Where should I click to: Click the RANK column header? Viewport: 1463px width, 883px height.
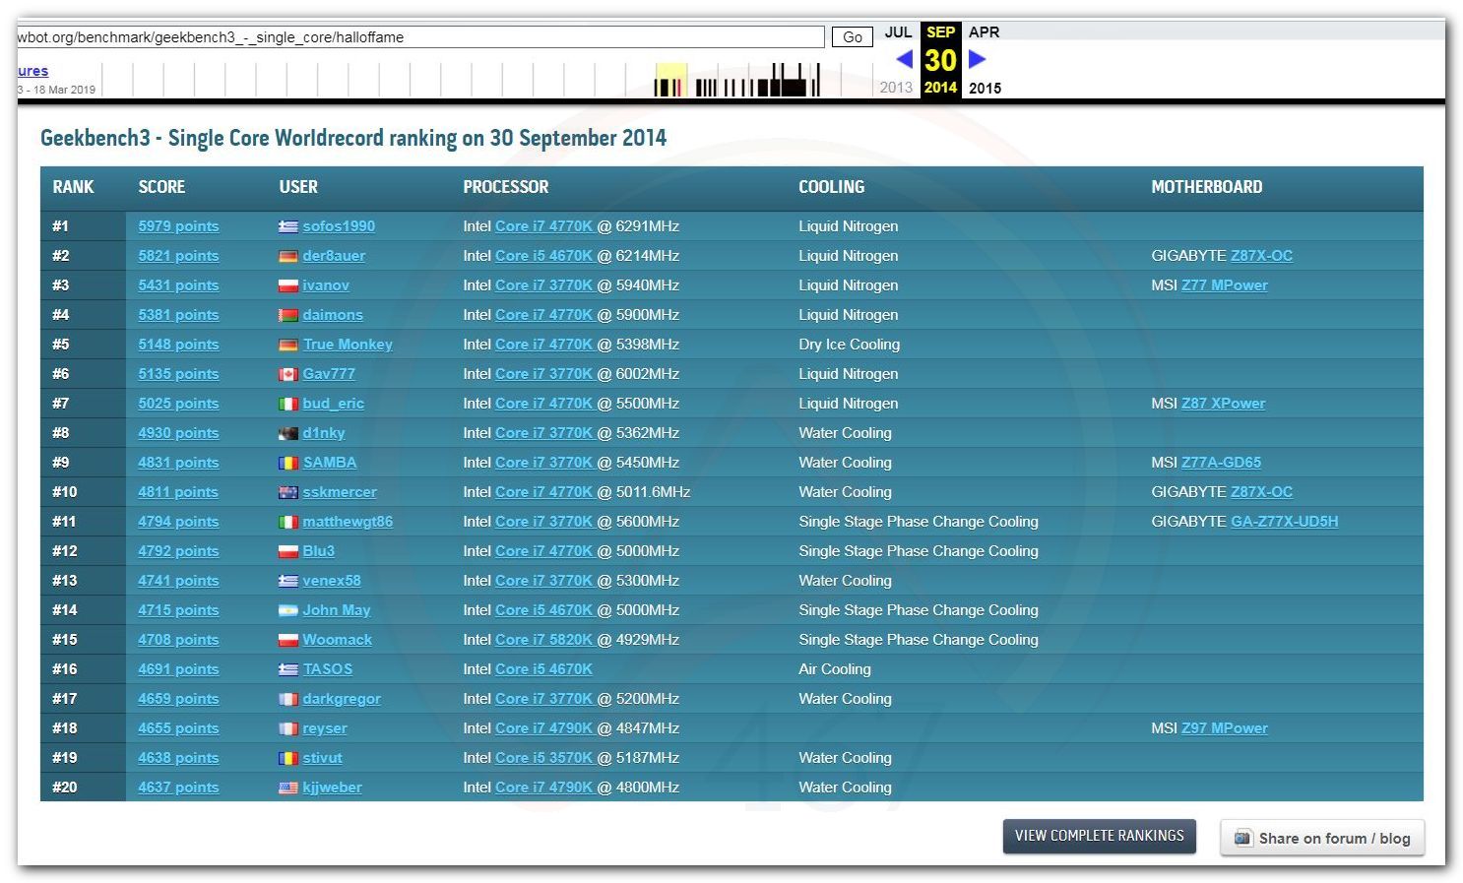click(x=73, y=187)
